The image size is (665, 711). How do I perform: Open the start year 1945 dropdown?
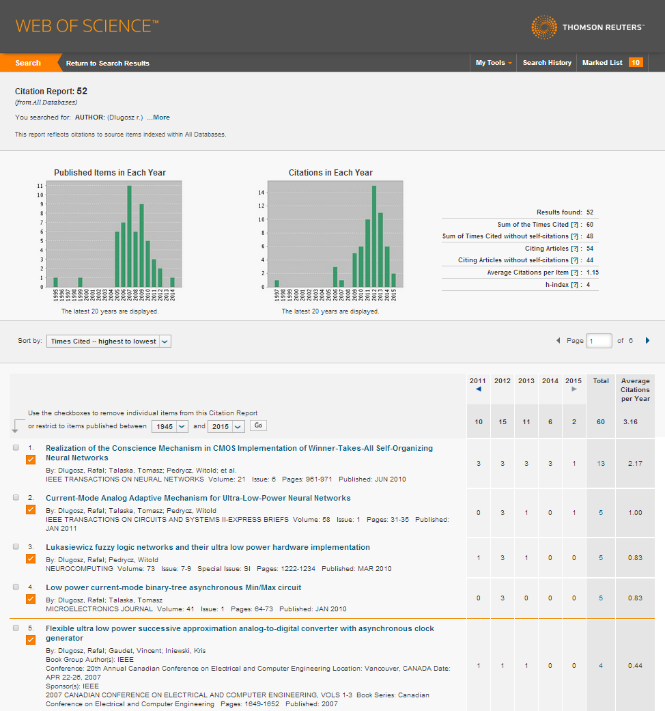(x=169, y=426)
